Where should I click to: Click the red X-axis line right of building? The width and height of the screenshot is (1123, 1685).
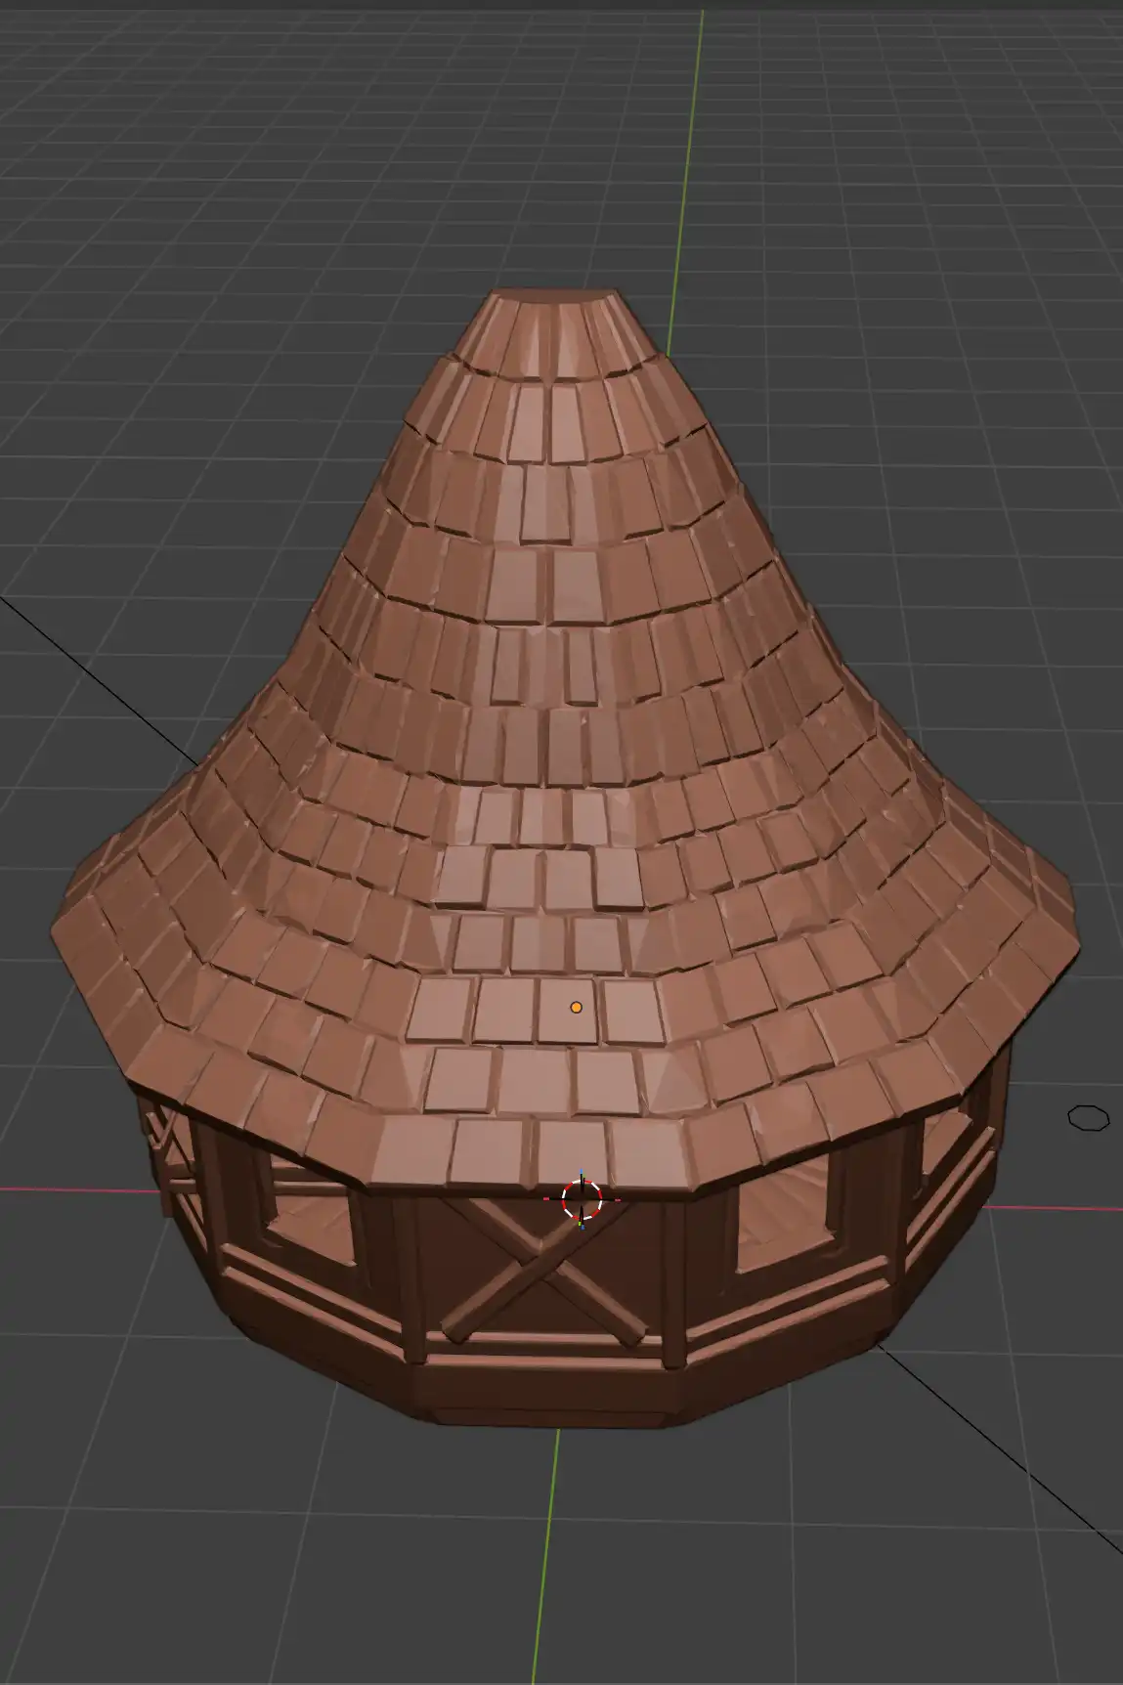1056,1205
